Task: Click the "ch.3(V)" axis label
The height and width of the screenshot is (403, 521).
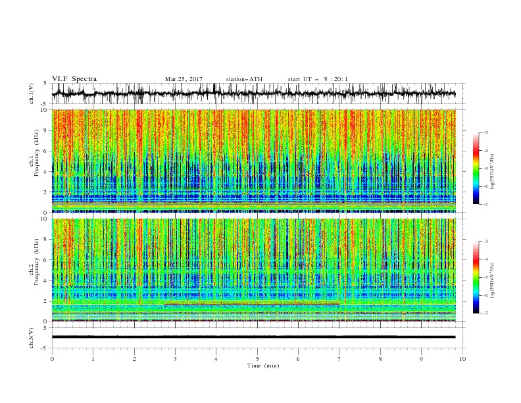Action: click(x=32, y=338)
